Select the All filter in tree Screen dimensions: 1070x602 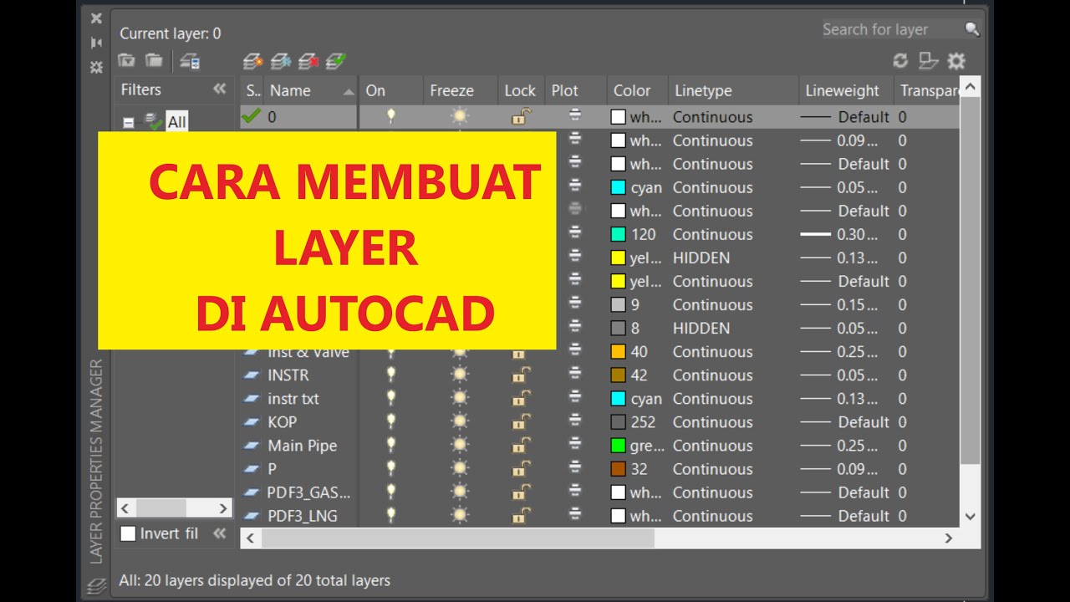click(x=176, y=122)
